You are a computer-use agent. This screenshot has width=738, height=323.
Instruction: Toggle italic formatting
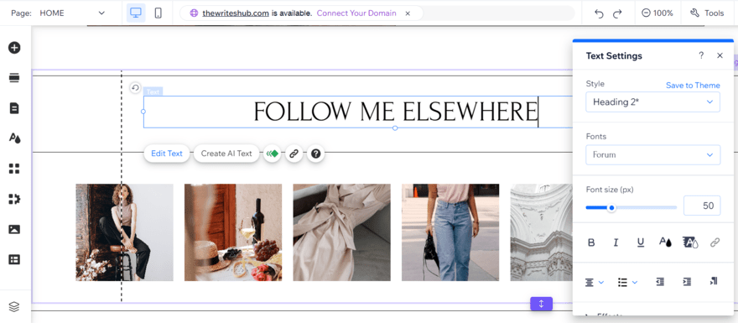pos(616,242)
